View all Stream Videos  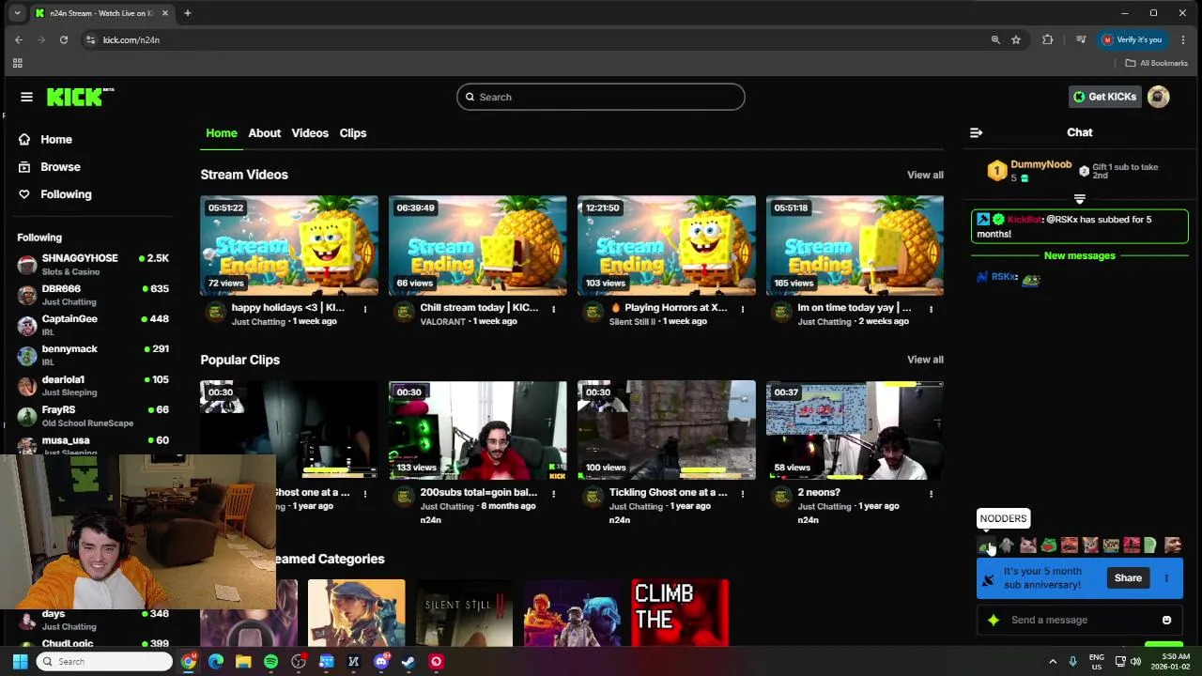925,175
